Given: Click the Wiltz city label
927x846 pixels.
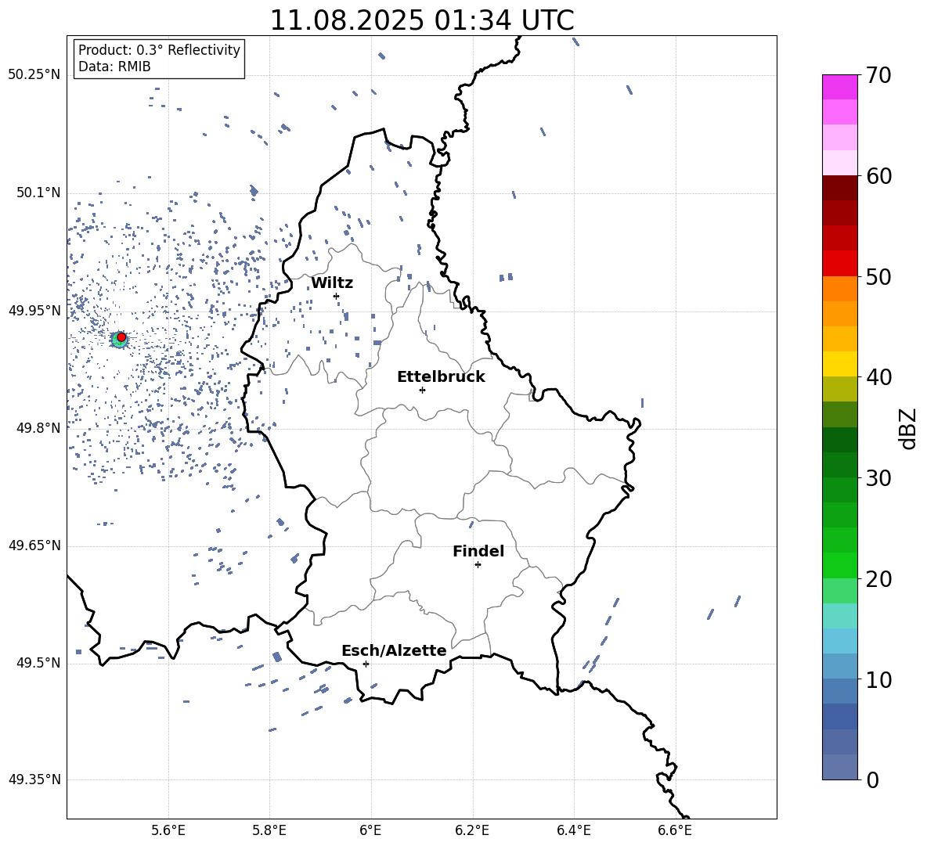Looking at the screenshot, I should coord(332,283).
